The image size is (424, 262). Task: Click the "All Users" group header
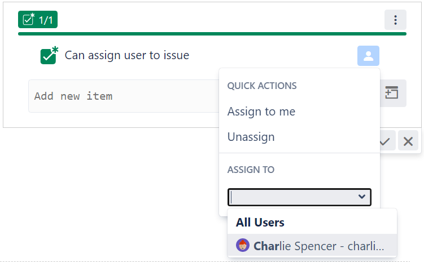click(260, 223)
